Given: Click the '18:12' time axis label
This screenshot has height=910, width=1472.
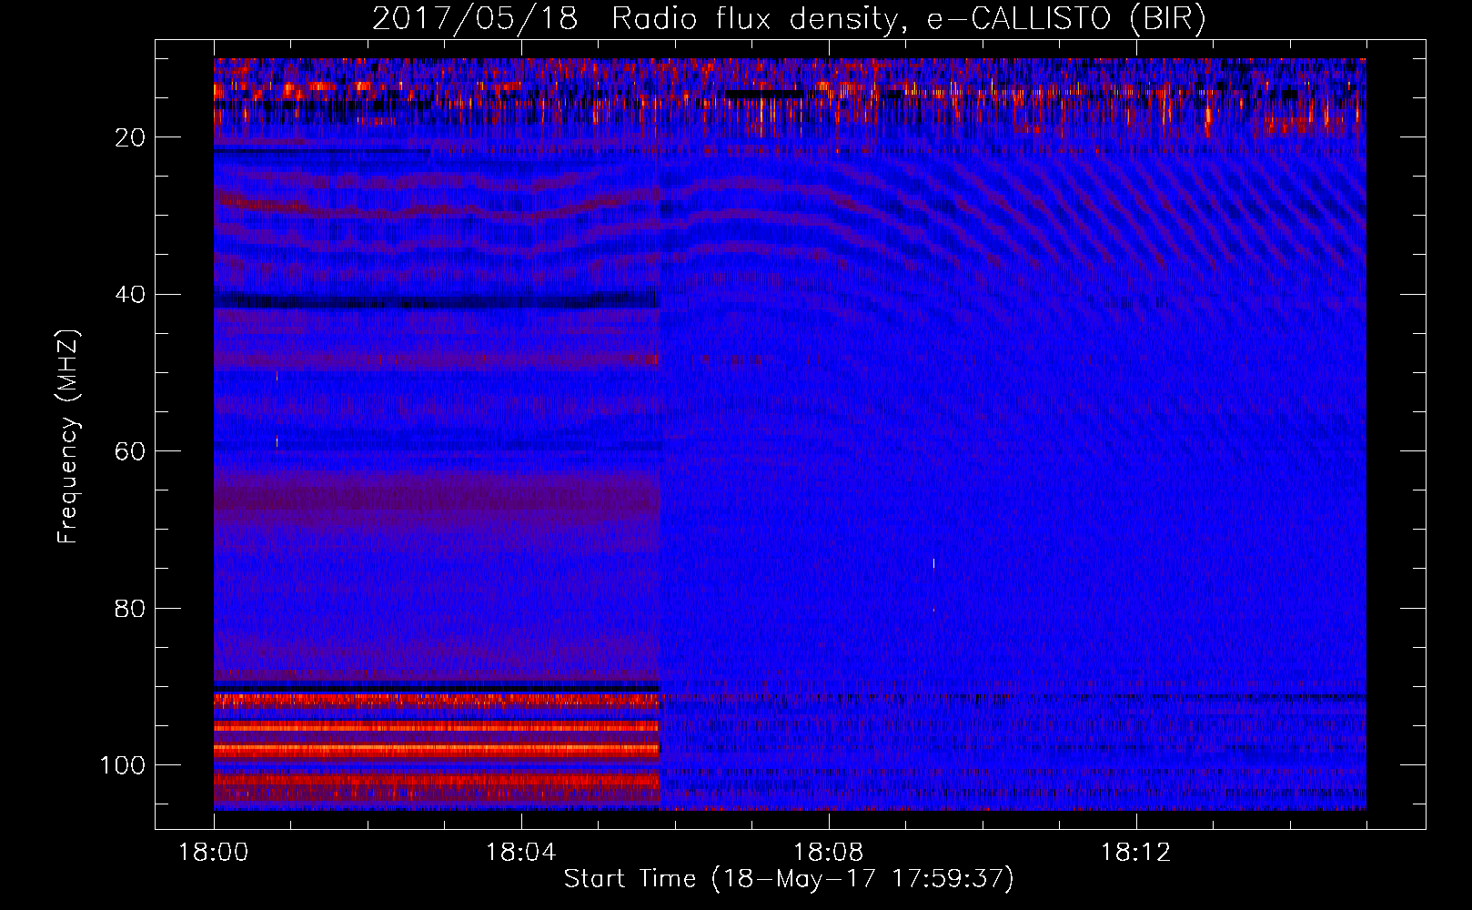Looking at the screenshot, I should 1136,853.
